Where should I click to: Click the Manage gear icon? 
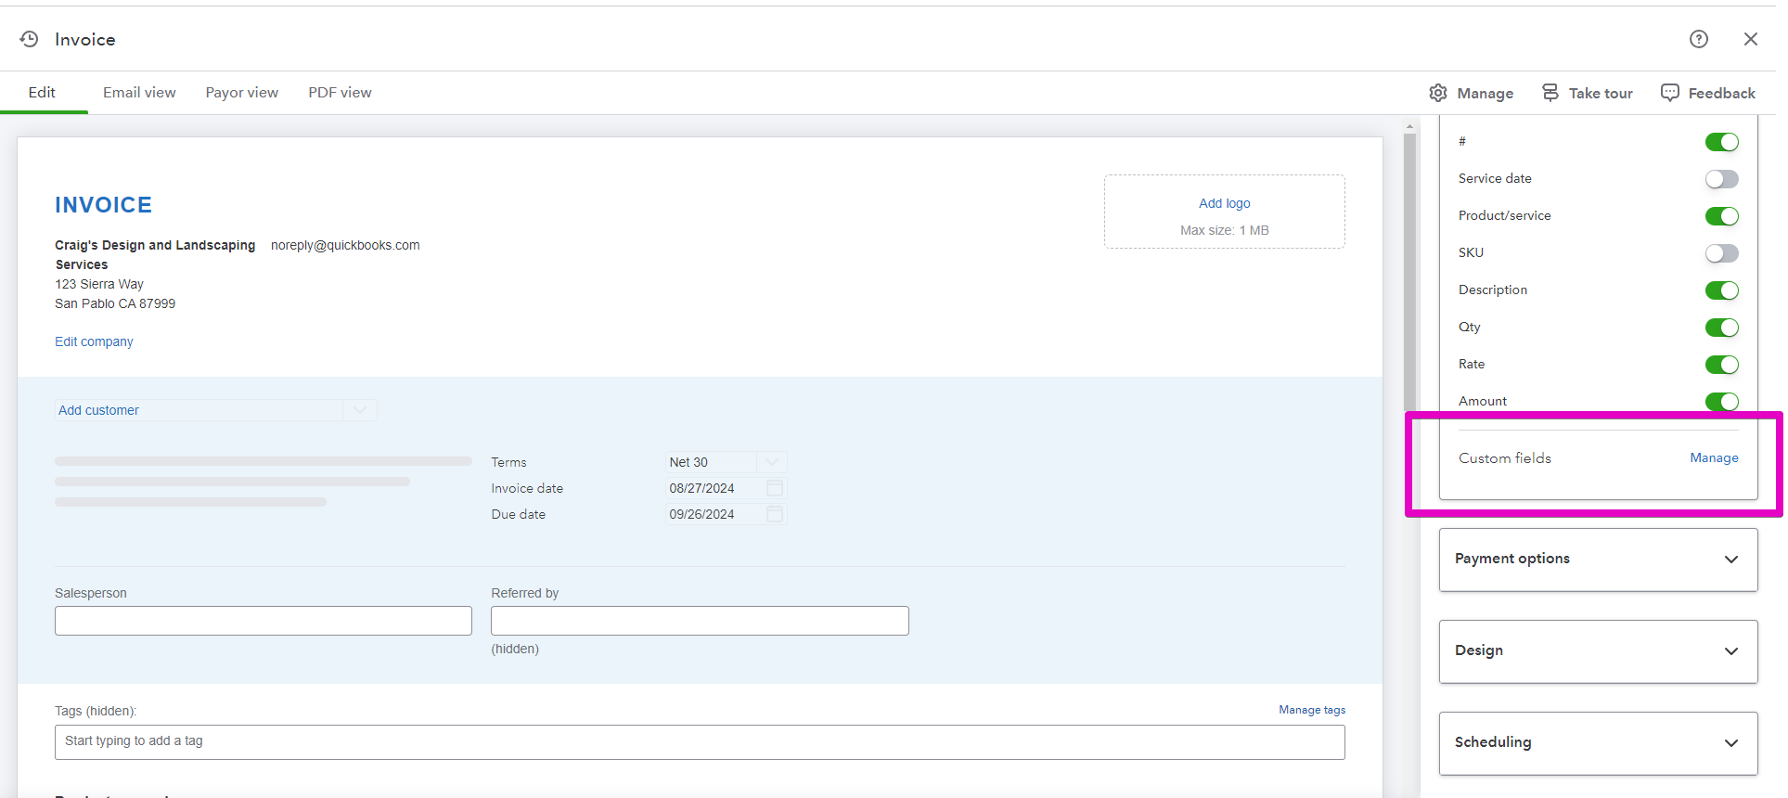[1438, 93]
